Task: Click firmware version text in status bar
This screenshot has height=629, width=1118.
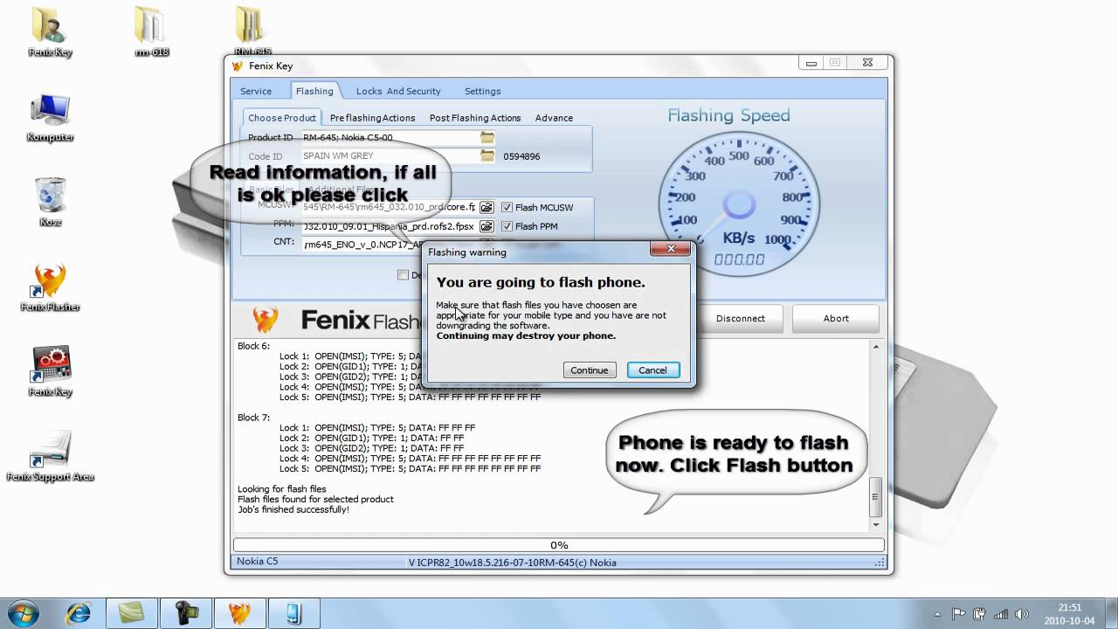Action: click(x=513, y=563)
